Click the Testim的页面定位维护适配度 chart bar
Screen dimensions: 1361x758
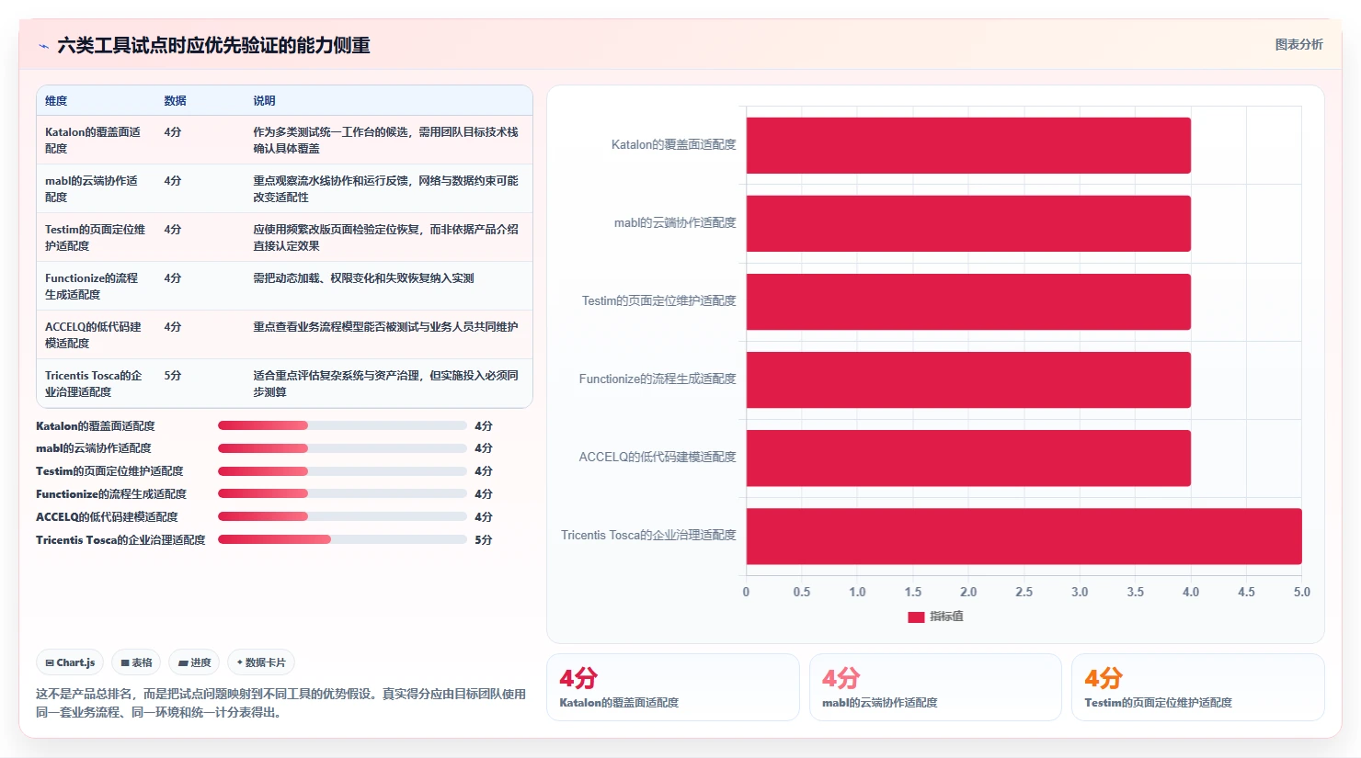click(968, 301)
